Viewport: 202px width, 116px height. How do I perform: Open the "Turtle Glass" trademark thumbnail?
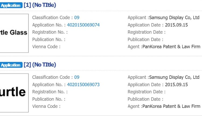(x=14, y=33)
